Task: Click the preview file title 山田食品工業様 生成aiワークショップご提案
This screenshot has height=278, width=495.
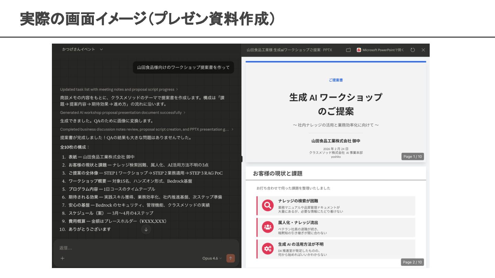Action: click(x=289, y=50)
